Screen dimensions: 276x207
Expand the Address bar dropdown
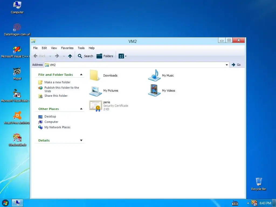point(227,65)
